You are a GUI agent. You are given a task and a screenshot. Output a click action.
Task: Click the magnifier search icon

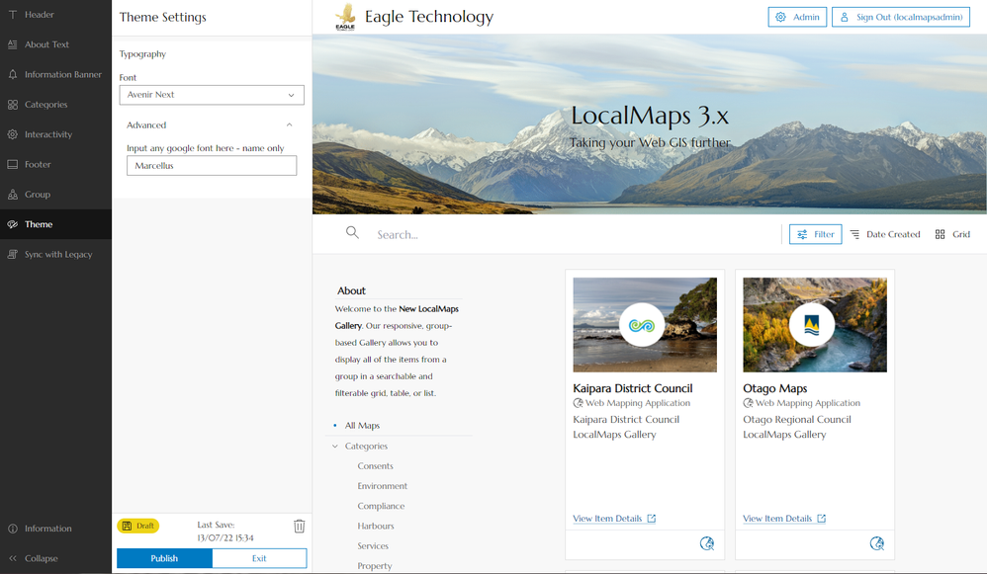pyautogui.click(x=352, y=232)
